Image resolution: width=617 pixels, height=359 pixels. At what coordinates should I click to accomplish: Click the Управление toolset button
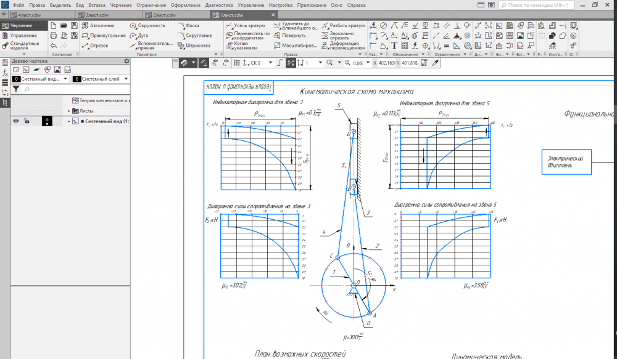pos(23,35)
